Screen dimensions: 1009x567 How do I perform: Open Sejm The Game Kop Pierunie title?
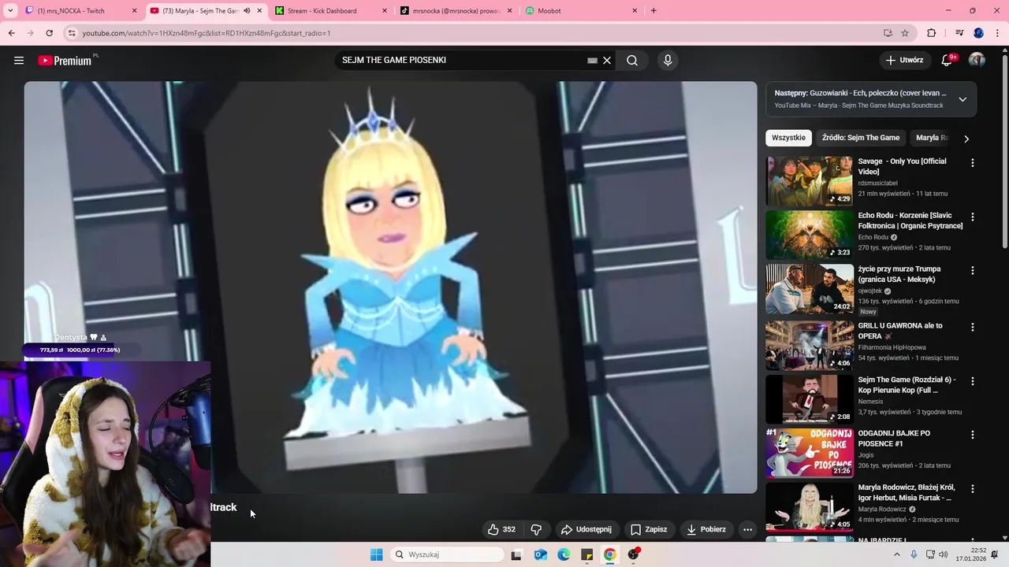pos(907,385)
